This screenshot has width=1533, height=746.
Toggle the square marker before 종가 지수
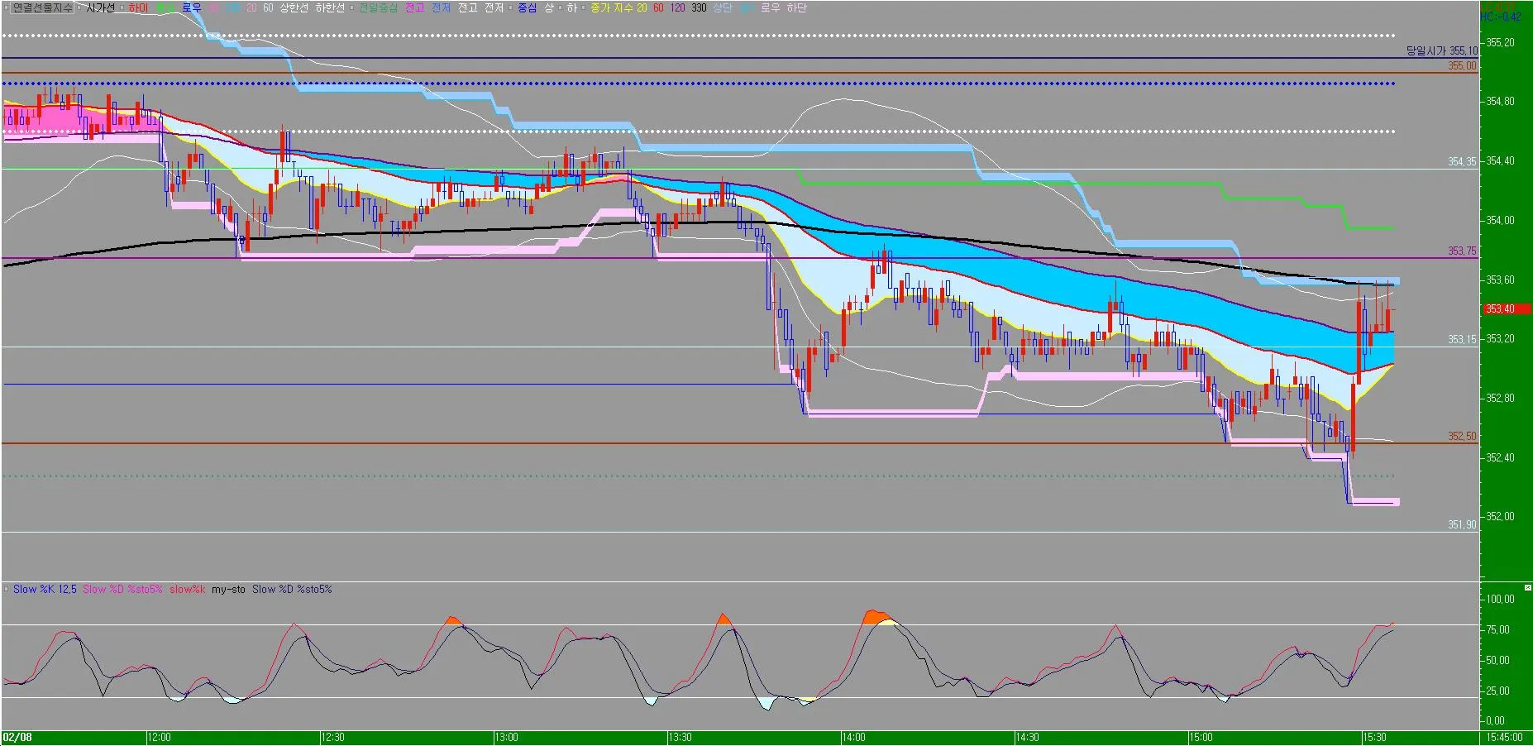pyautogui.click(x=585, y=7)
